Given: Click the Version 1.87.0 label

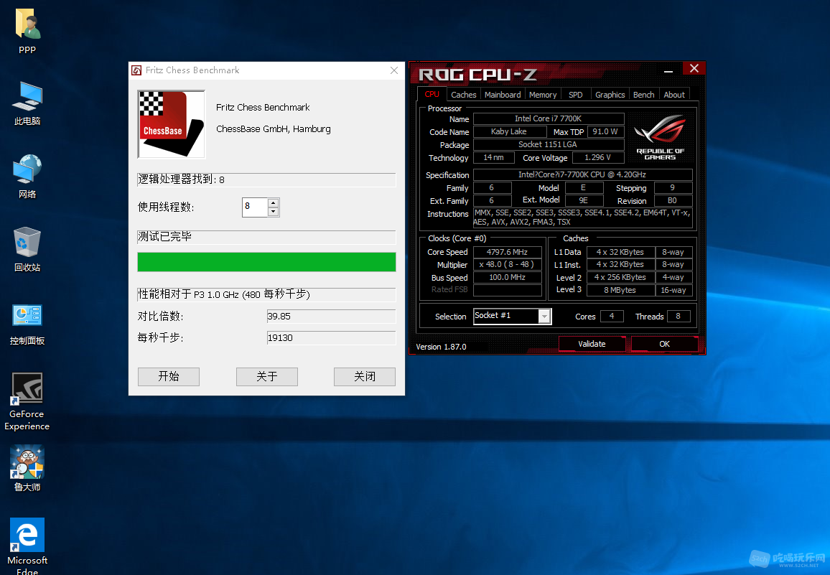Looking at the screenshot, I should point(441,347).
